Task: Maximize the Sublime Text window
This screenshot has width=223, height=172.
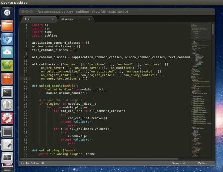Action: click(31, 12)
